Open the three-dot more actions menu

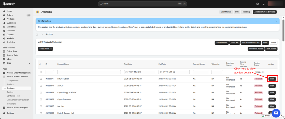(x=280, y=12)
